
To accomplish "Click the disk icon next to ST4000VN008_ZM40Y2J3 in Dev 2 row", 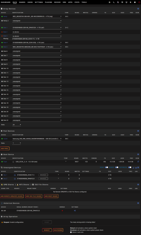I will click(x=15, y=179).
